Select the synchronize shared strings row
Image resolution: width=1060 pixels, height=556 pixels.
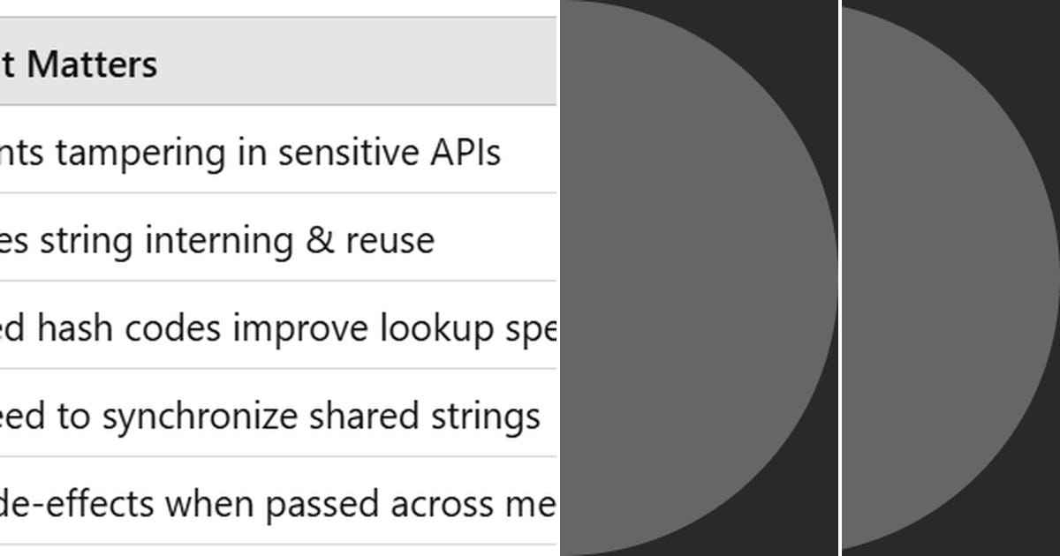[x=277, y=413]
